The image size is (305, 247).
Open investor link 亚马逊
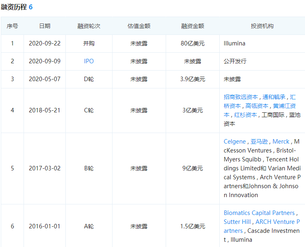259,142
